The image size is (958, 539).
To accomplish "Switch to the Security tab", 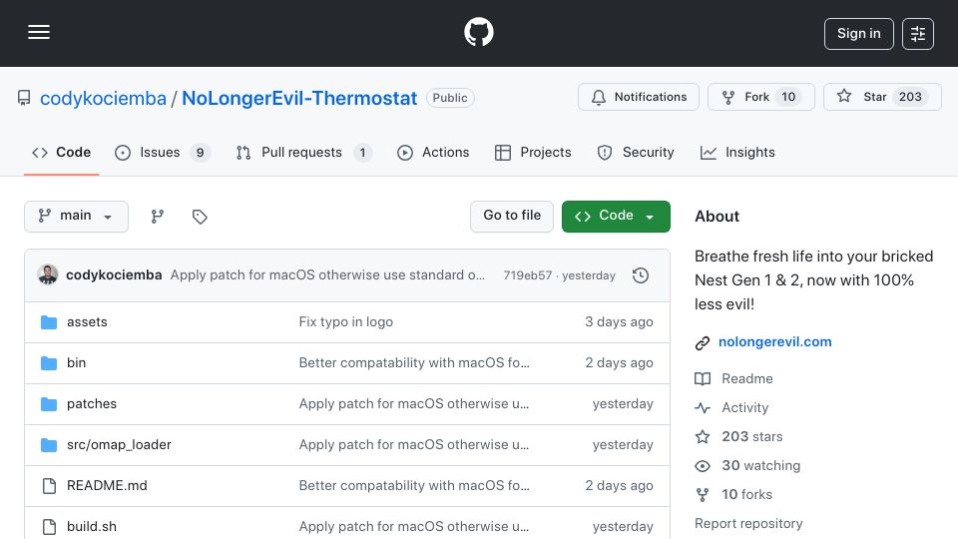I will (x=636, y=152).
